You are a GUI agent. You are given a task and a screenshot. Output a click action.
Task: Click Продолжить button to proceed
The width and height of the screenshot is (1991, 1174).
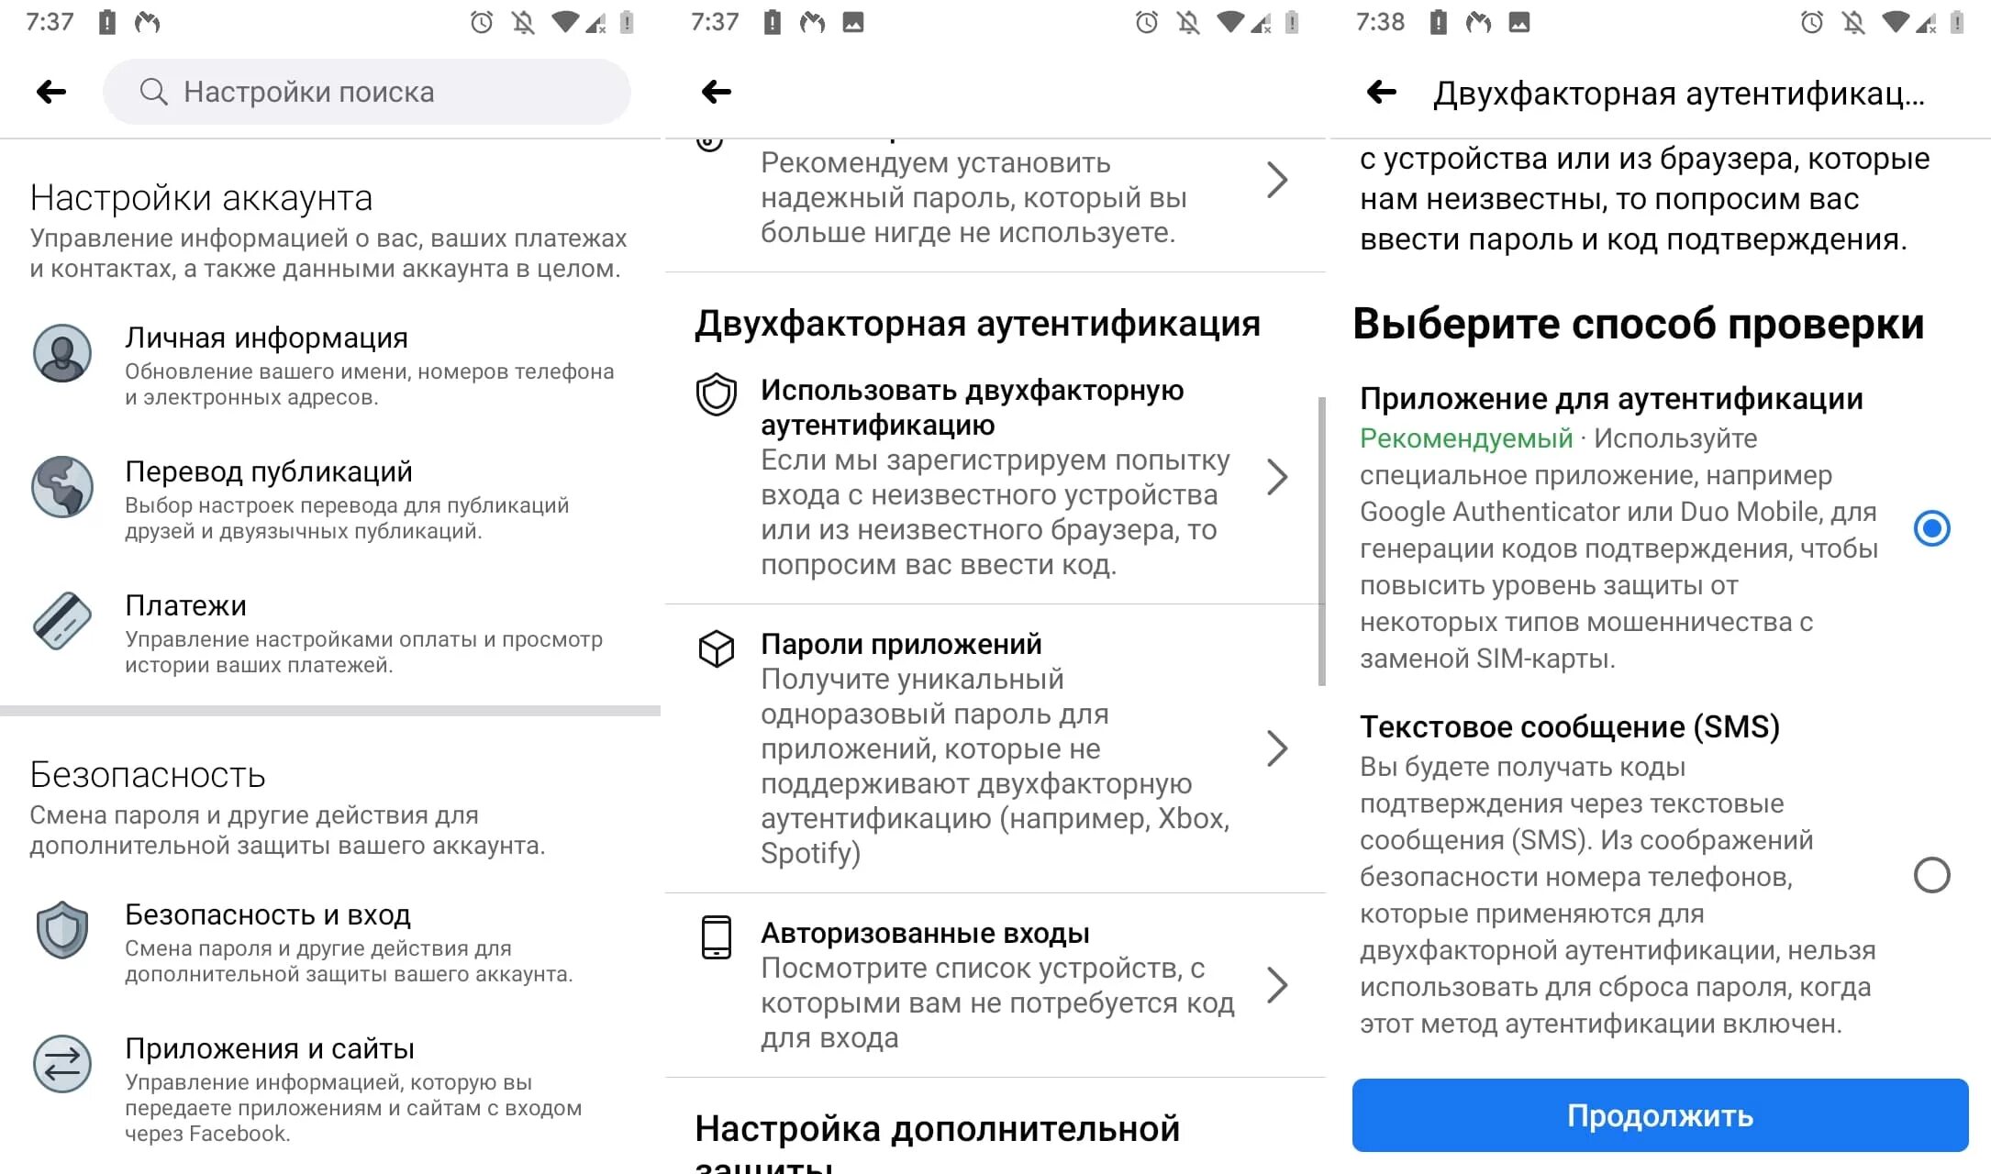pyautogui.click(x=1660, y=1113)
